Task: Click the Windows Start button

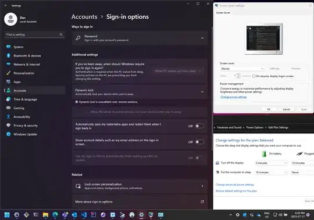Action: tap(7, 215)
